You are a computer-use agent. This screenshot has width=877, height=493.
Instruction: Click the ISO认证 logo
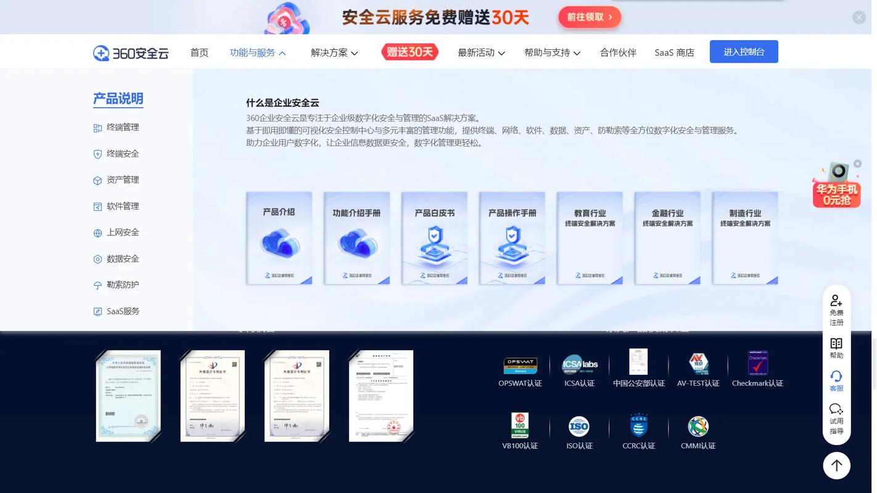[x=578, y=426]
